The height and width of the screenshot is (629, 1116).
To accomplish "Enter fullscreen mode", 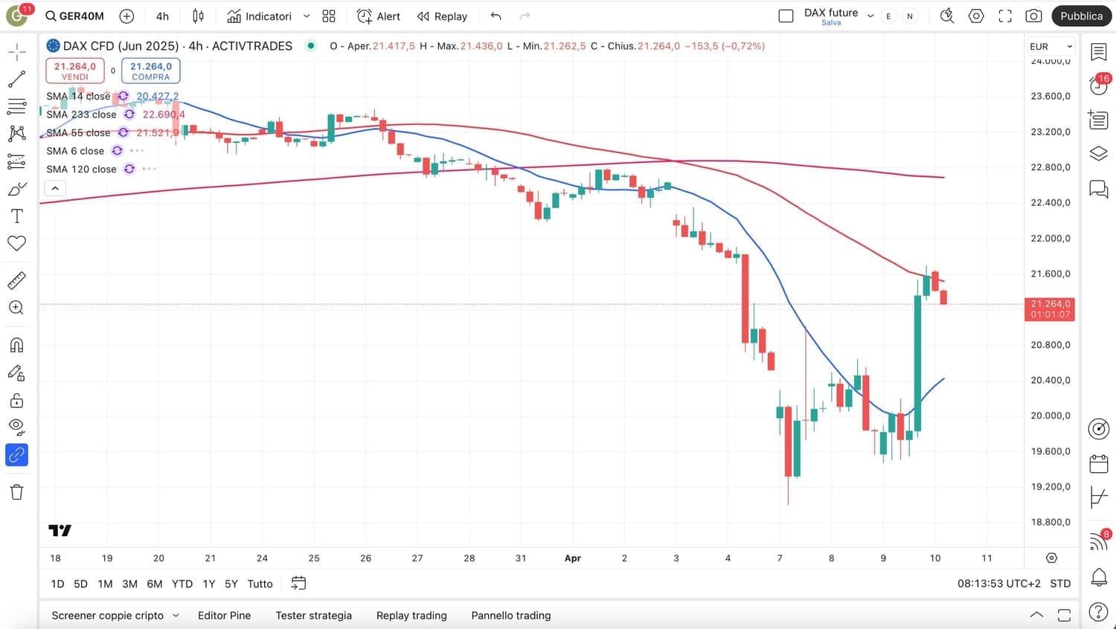I will coord(1005,16).
